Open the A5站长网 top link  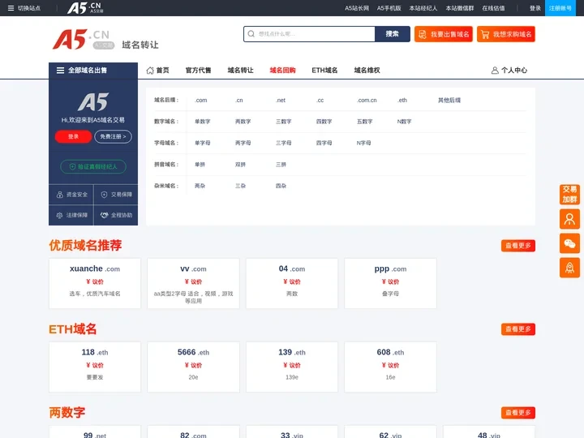point(356,8)
